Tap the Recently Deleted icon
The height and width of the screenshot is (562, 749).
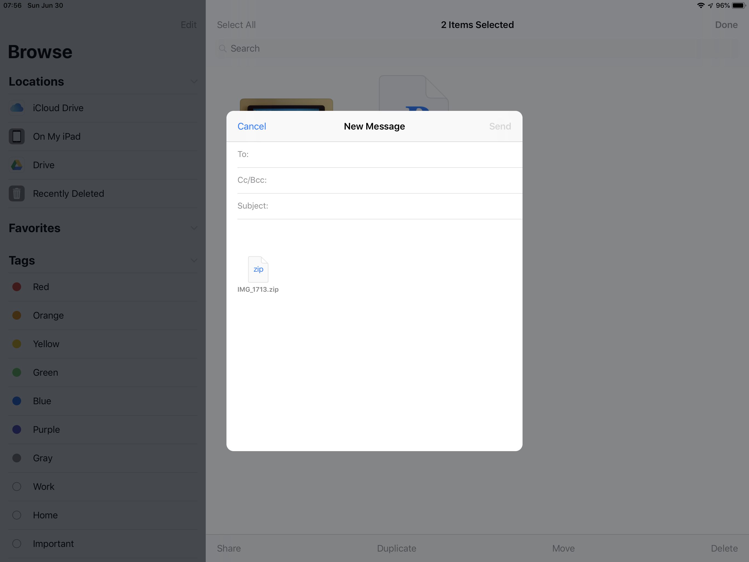[x=17, y=193]
